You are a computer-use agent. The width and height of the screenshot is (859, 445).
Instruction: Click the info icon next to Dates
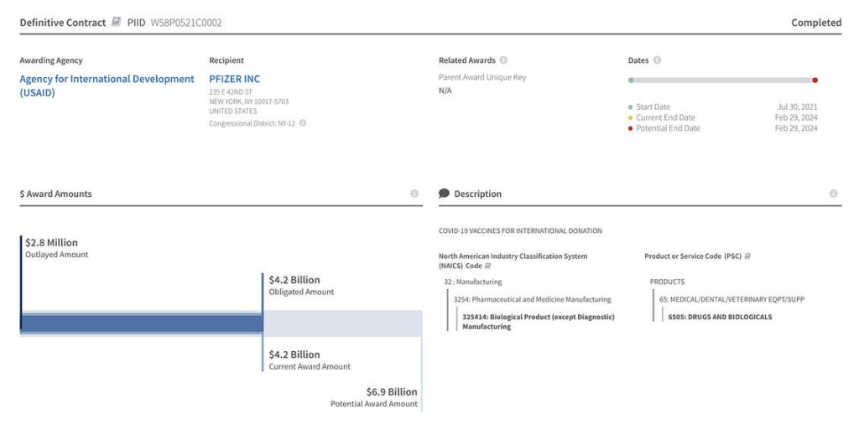pos(657,60)
